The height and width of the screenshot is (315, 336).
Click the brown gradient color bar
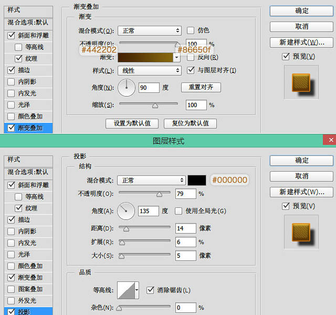[145, 57]
